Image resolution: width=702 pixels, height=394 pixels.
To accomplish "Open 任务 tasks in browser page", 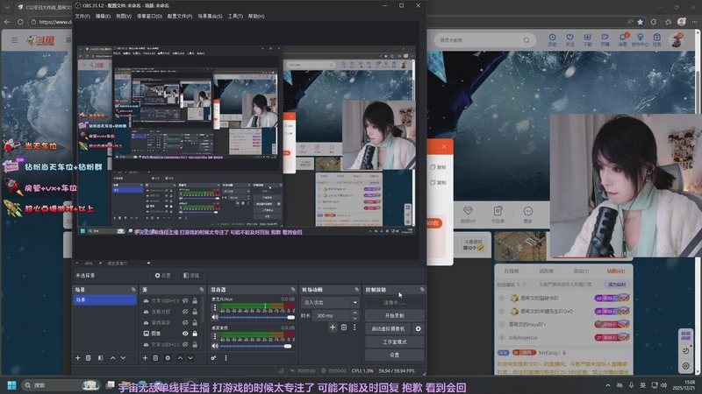I will tap(656, 39).
